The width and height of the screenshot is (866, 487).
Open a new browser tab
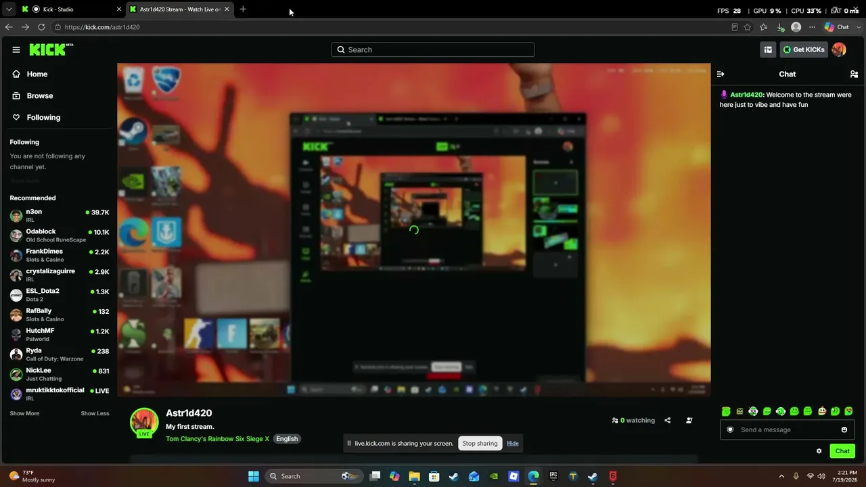243,9
